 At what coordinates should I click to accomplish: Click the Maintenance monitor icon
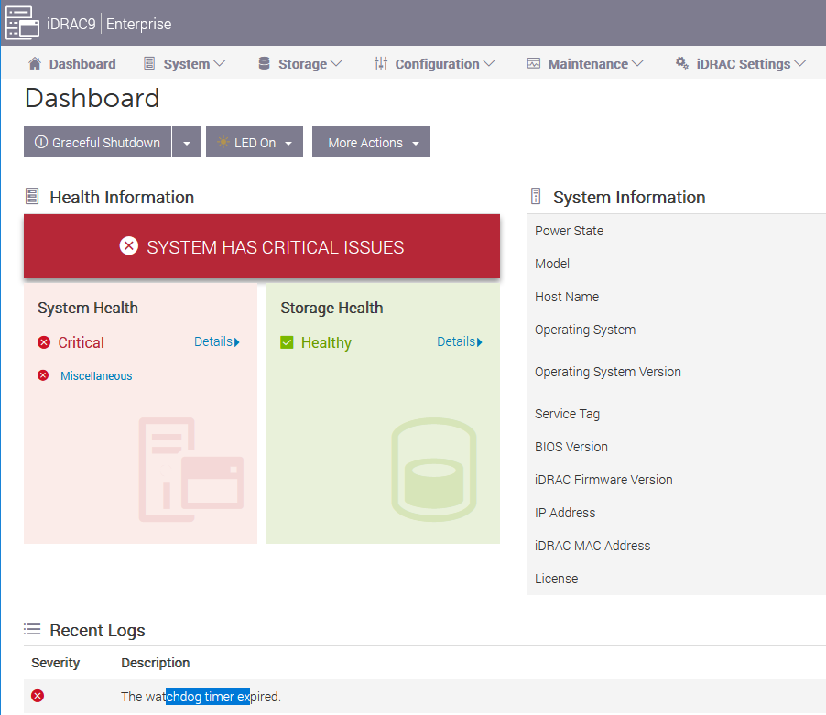[534, 64]
